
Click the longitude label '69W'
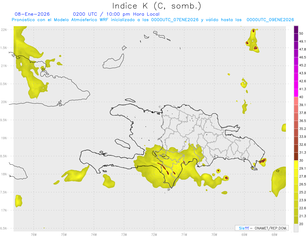coord(244,235)
